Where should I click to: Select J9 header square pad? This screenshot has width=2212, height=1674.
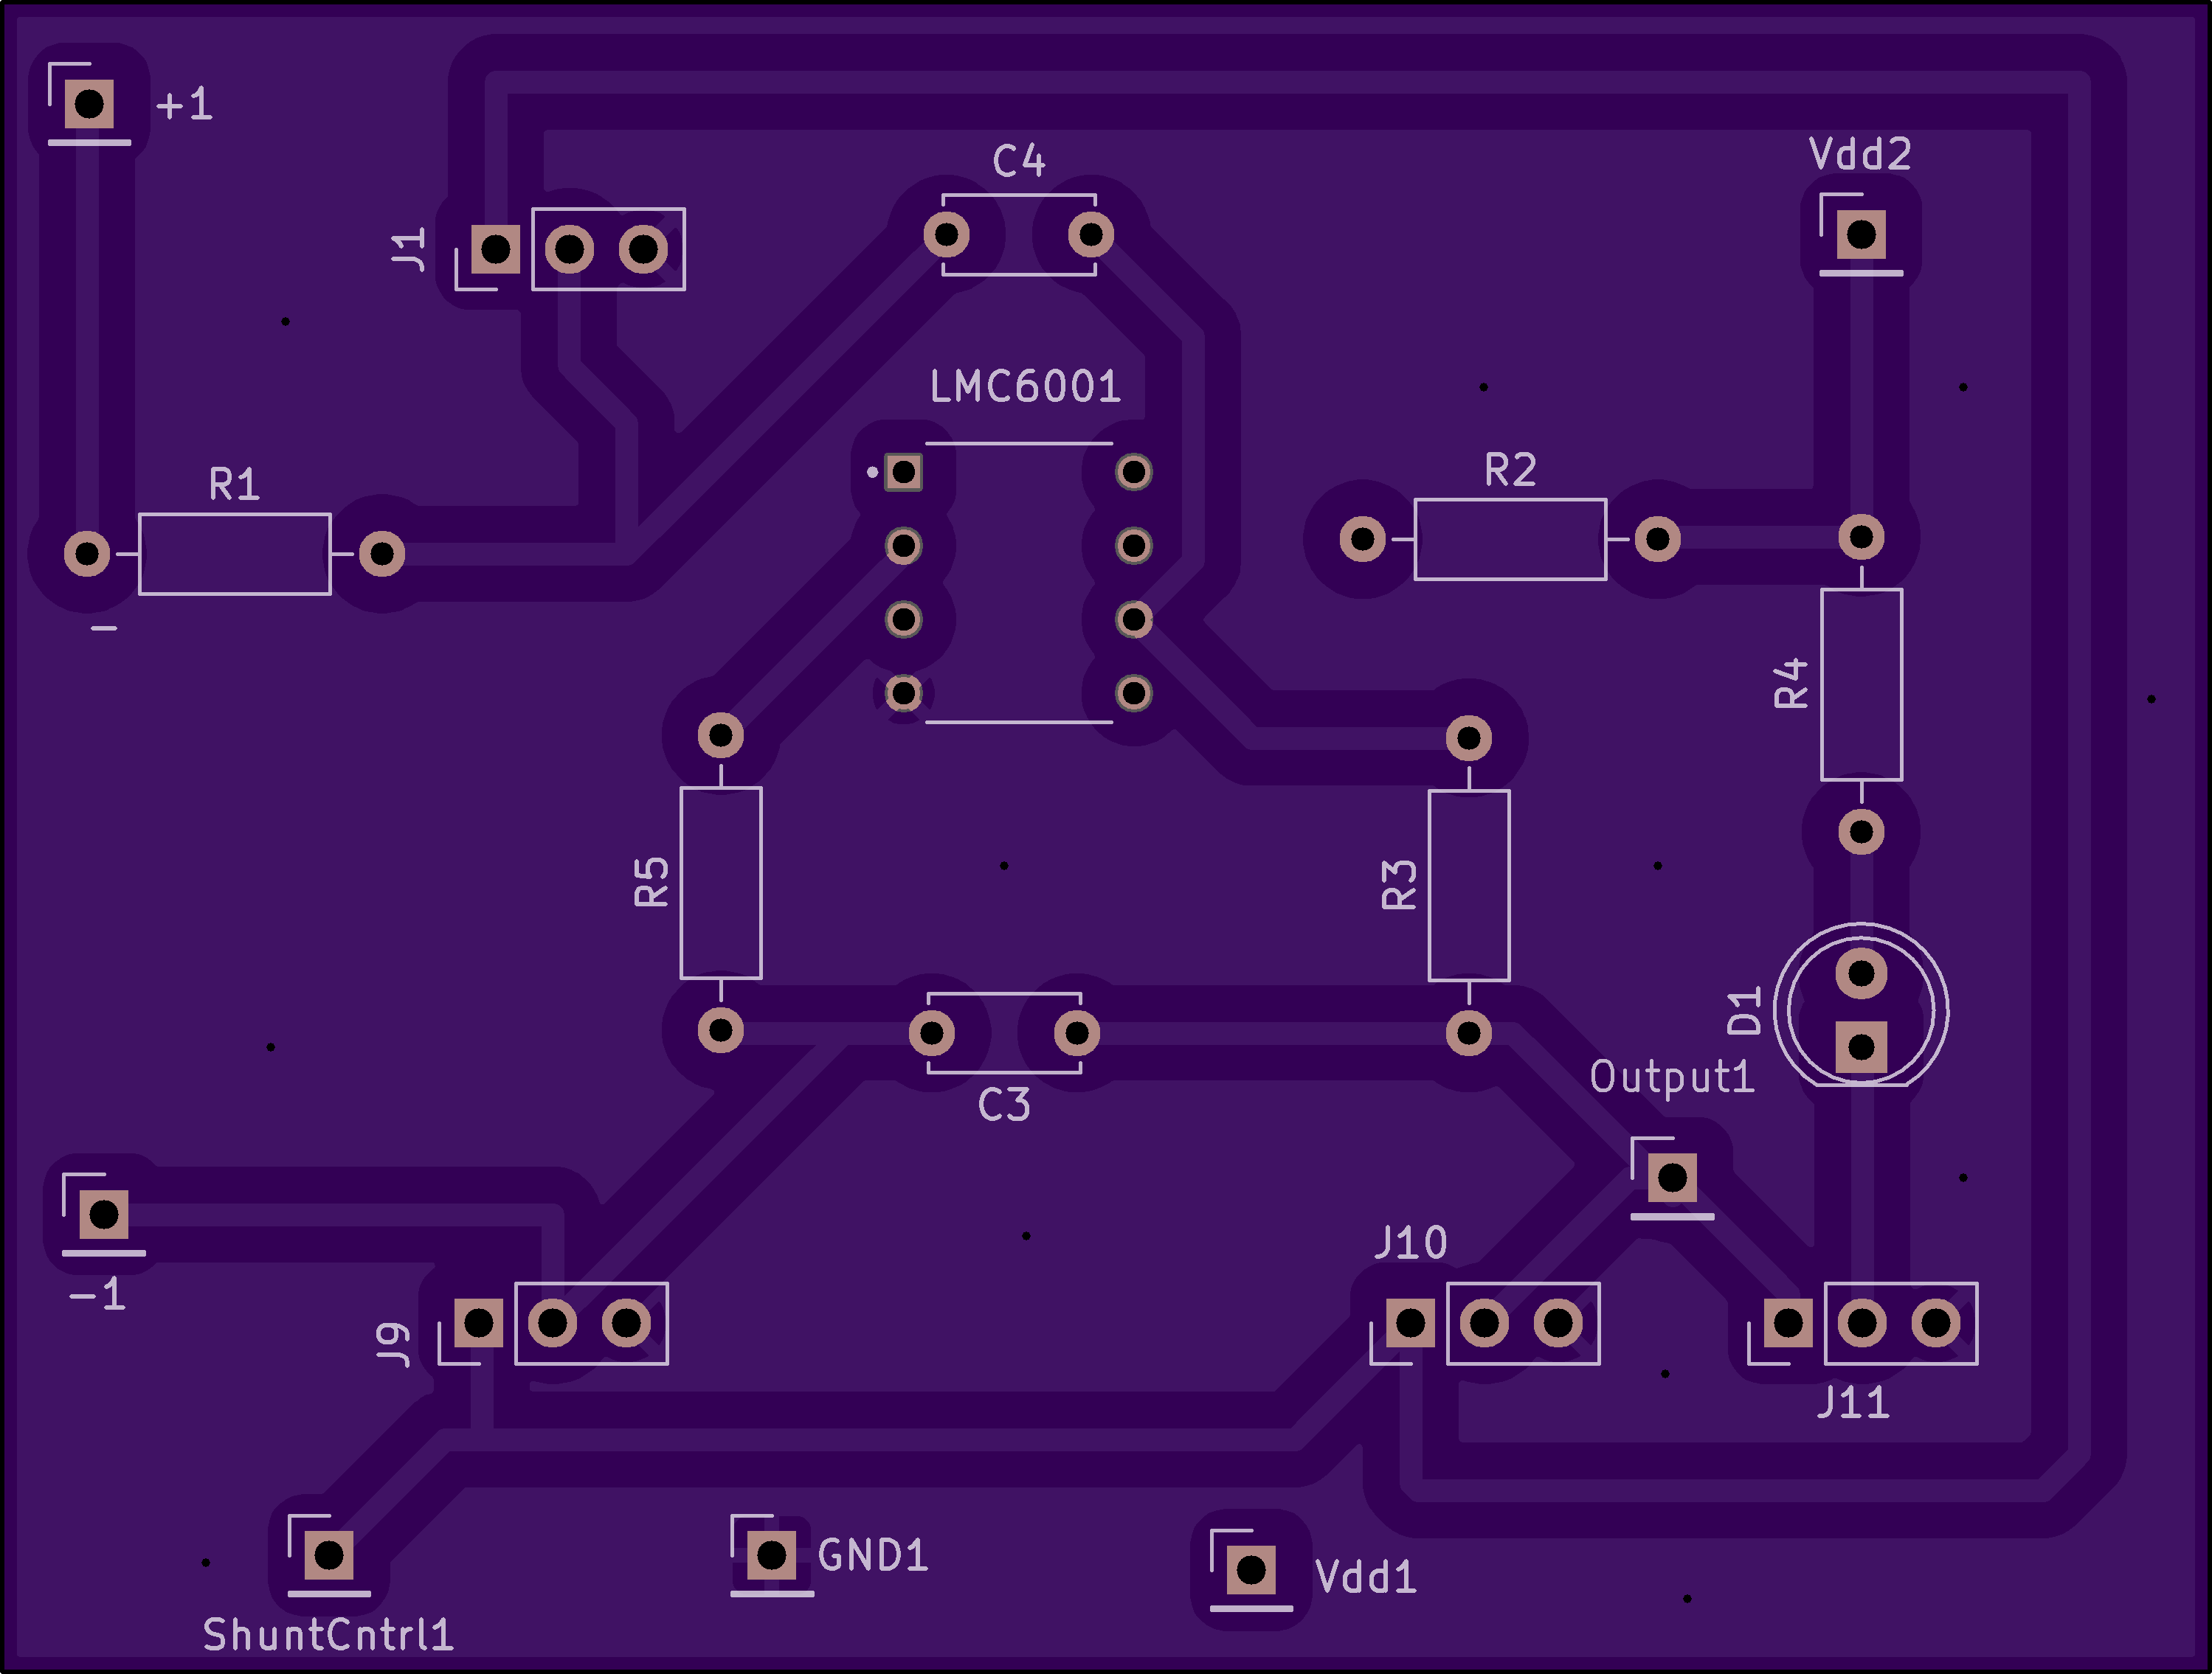point(479,1323)
